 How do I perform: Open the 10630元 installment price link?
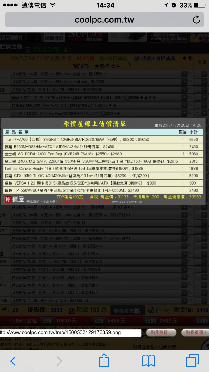point(66,321)
